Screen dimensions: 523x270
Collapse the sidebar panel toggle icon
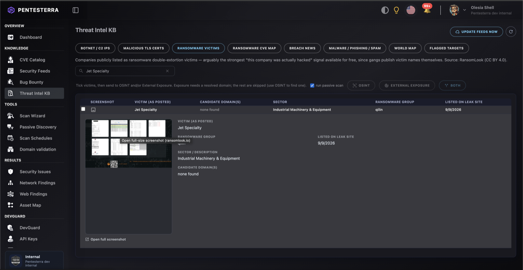pyautogui.click(x=75, y=10)
